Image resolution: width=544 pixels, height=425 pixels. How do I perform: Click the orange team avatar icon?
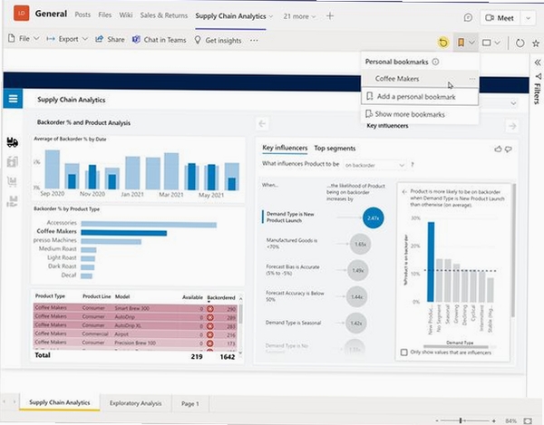pyautogui.click(x=21, y=14)
